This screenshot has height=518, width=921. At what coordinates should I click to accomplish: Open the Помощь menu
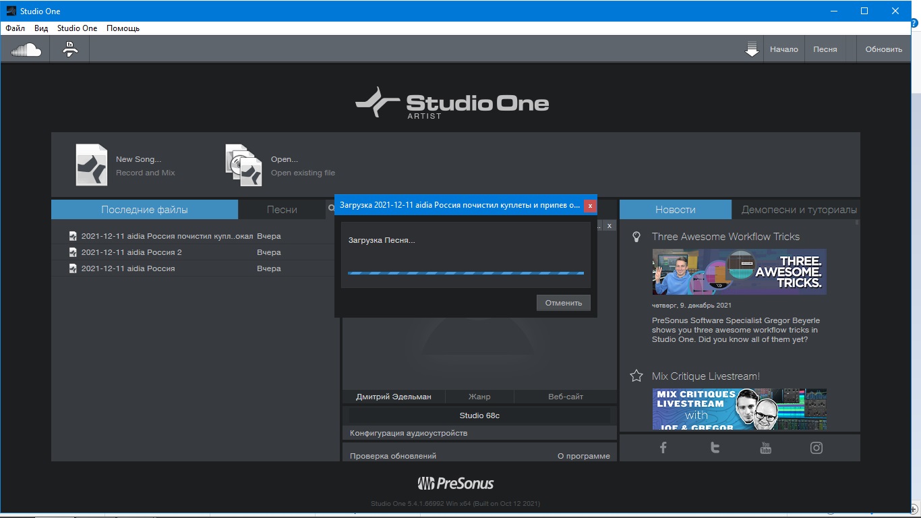click(123, 28)
